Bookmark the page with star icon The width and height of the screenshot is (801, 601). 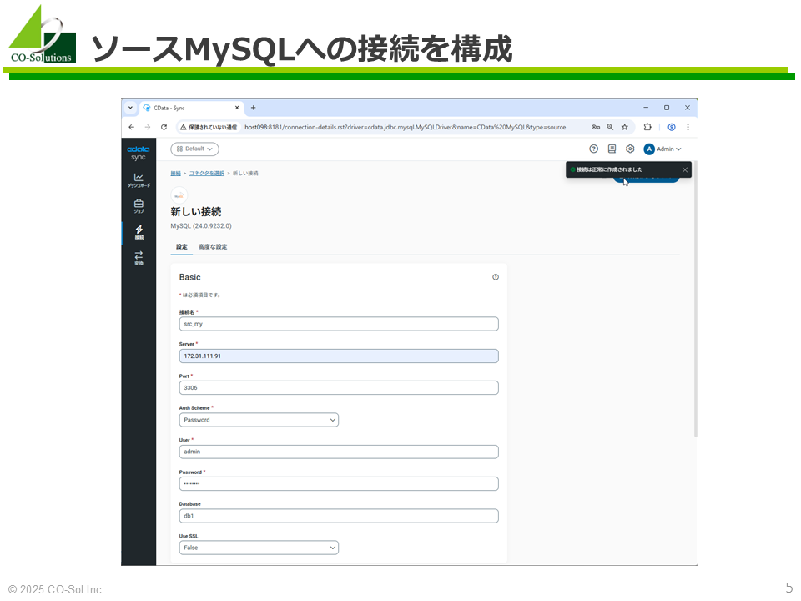625,127
